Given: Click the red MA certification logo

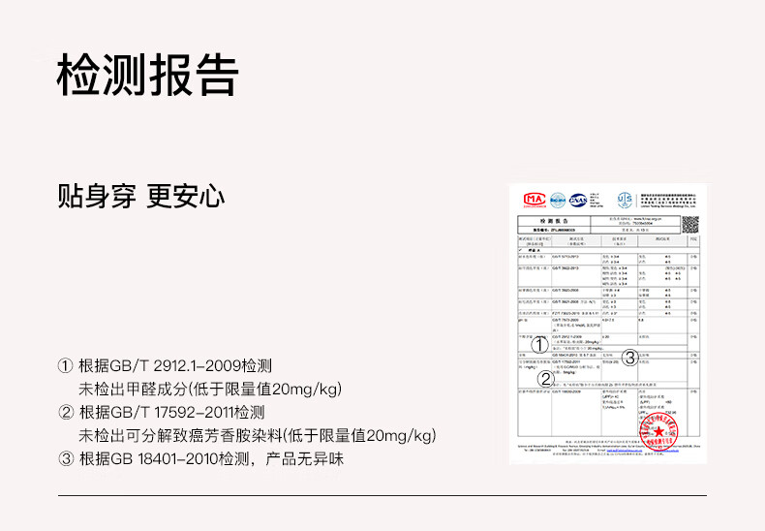Looking at the screenshot, I should pos(535,200).
